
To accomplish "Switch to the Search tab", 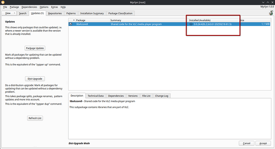I will click(23, 13).
